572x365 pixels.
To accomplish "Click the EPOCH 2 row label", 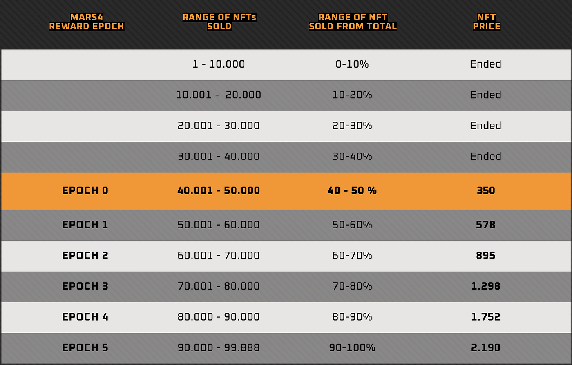I will pos(85,255).
